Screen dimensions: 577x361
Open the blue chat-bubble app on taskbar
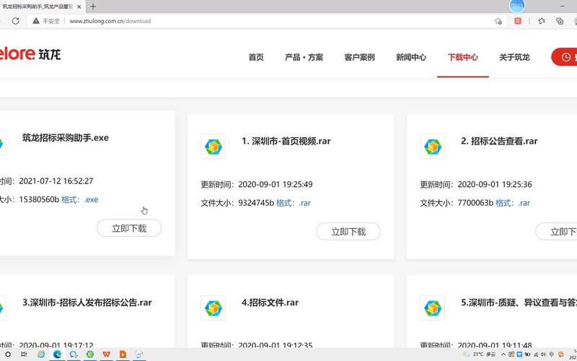(x=74, y=355)
